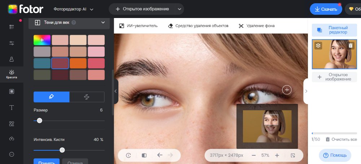Zoom in with the plus button
Viewport: 361px width, 164px height.
coord(277,155)
